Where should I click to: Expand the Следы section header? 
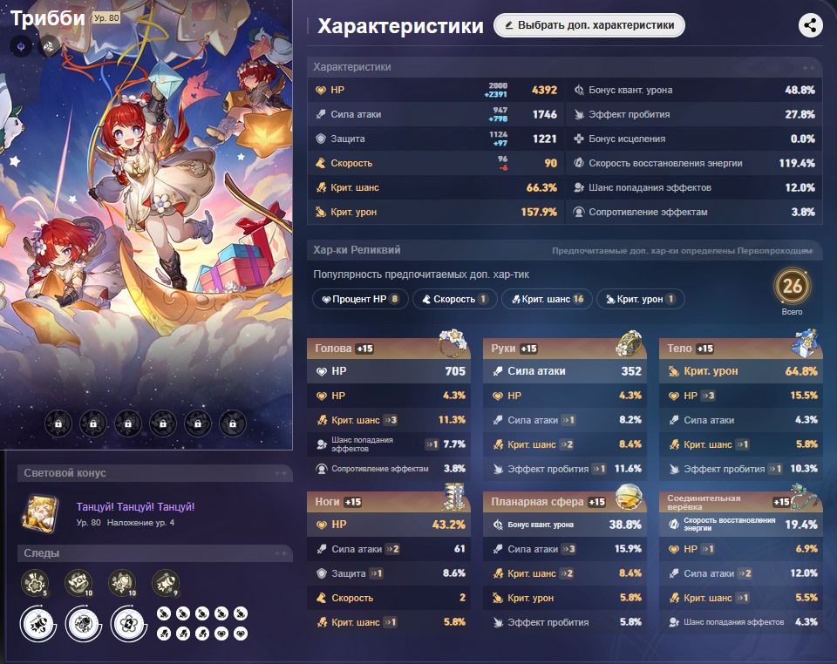155,553
